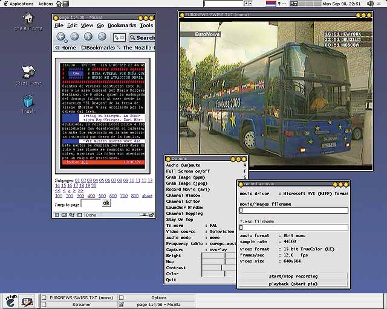The height and width of the screenshot is (309, 387).
Task: Open Mozilla View menu
Action: (x=87, y=25)
